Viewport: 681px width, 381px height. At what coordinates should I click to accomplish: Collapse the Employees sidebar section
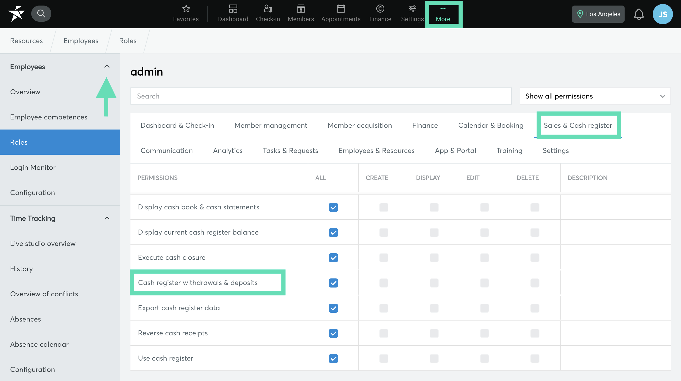click(x=107, y=67)
